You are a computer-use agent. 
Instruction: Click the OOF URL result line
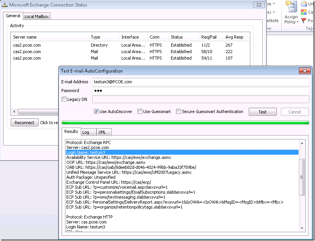[182, 162]
